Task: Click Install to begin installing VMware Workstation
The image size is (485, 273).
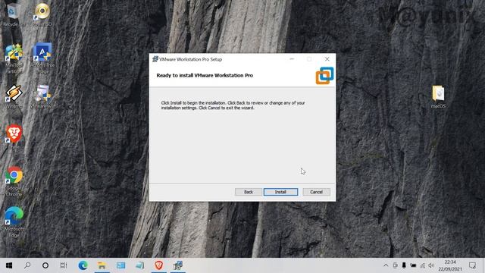Action: tap(280, 192)
